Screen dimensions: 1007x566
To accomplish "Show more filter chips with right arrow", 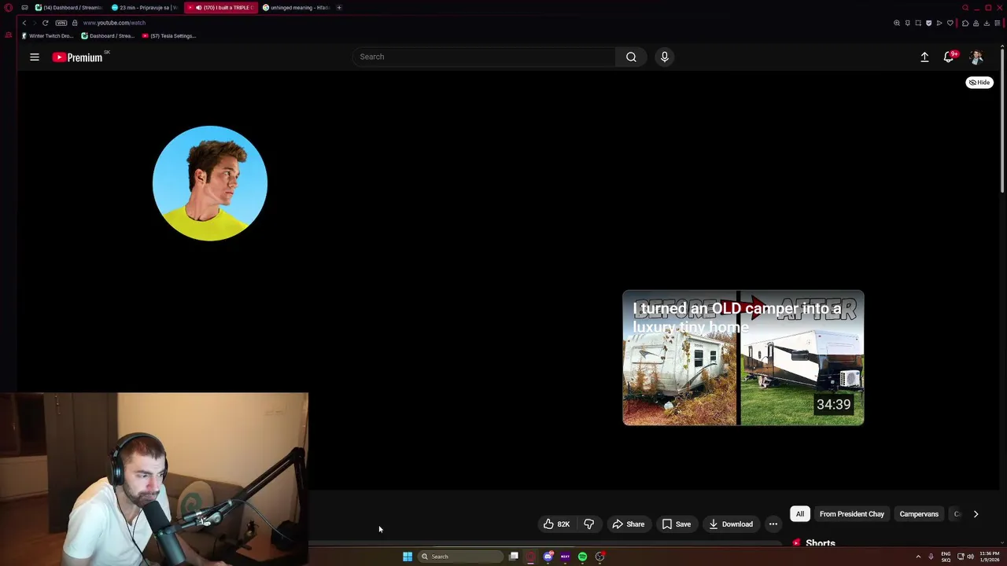I will click(x=976, y=514).
